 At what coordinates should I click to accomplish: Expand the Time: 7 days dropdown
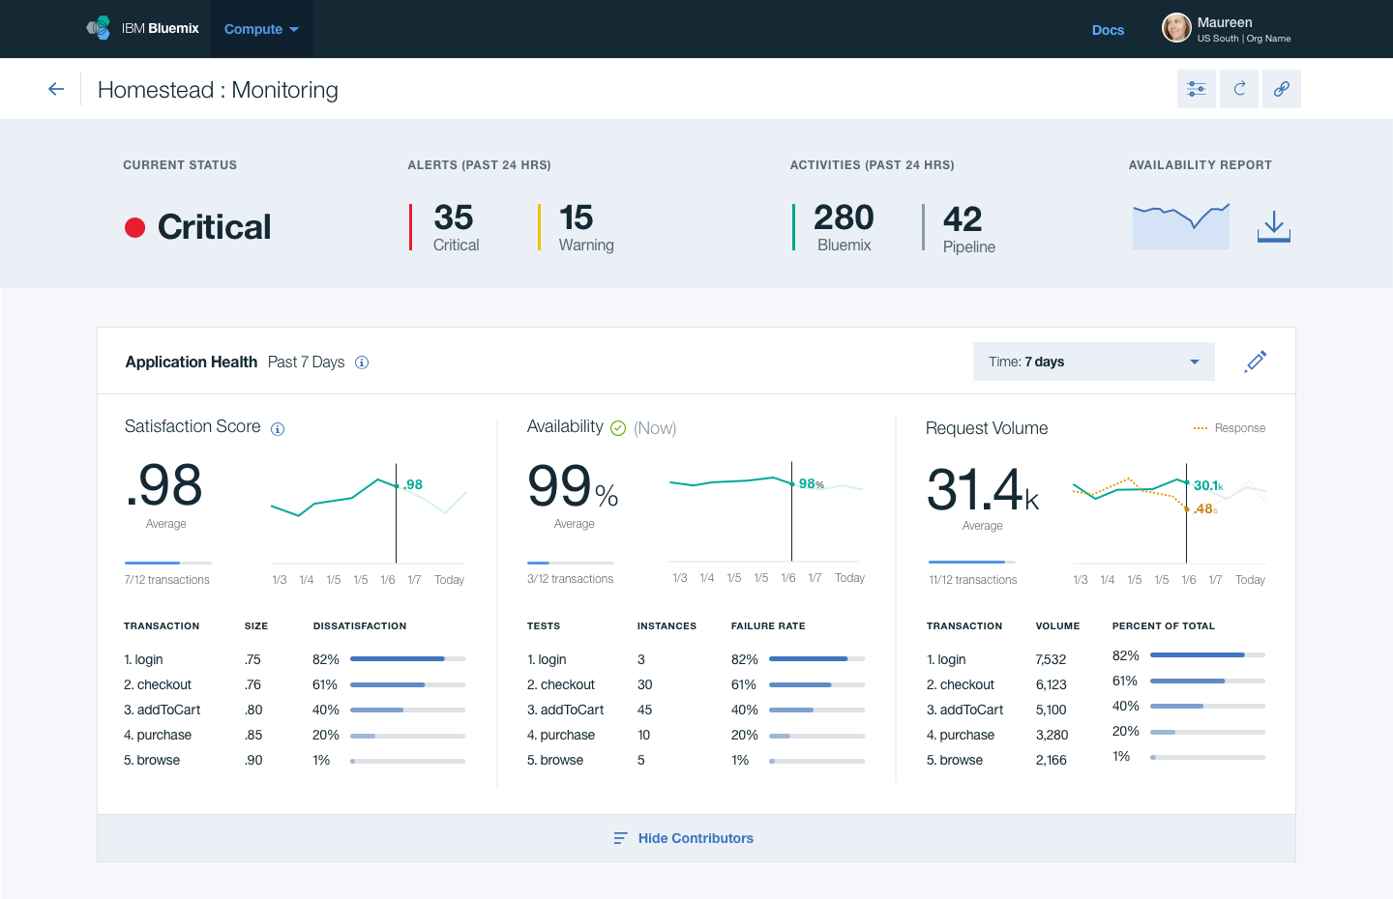click(1093, 361)
